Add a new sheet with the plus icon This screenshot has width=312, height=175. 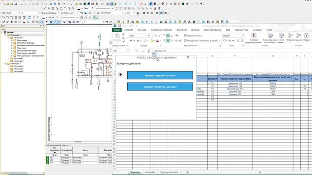187,172
